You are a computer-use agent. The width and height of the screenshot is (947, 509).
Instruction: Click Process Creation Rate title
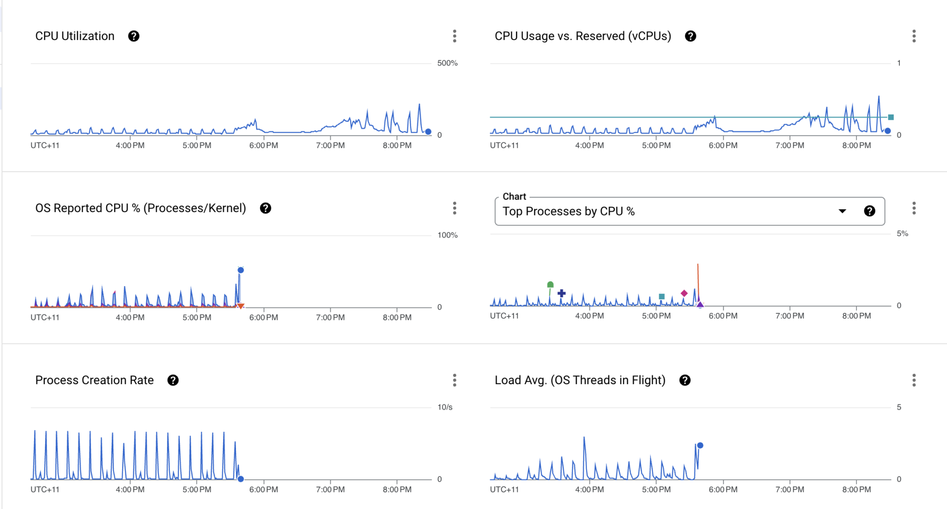click(x=94, y=380)
